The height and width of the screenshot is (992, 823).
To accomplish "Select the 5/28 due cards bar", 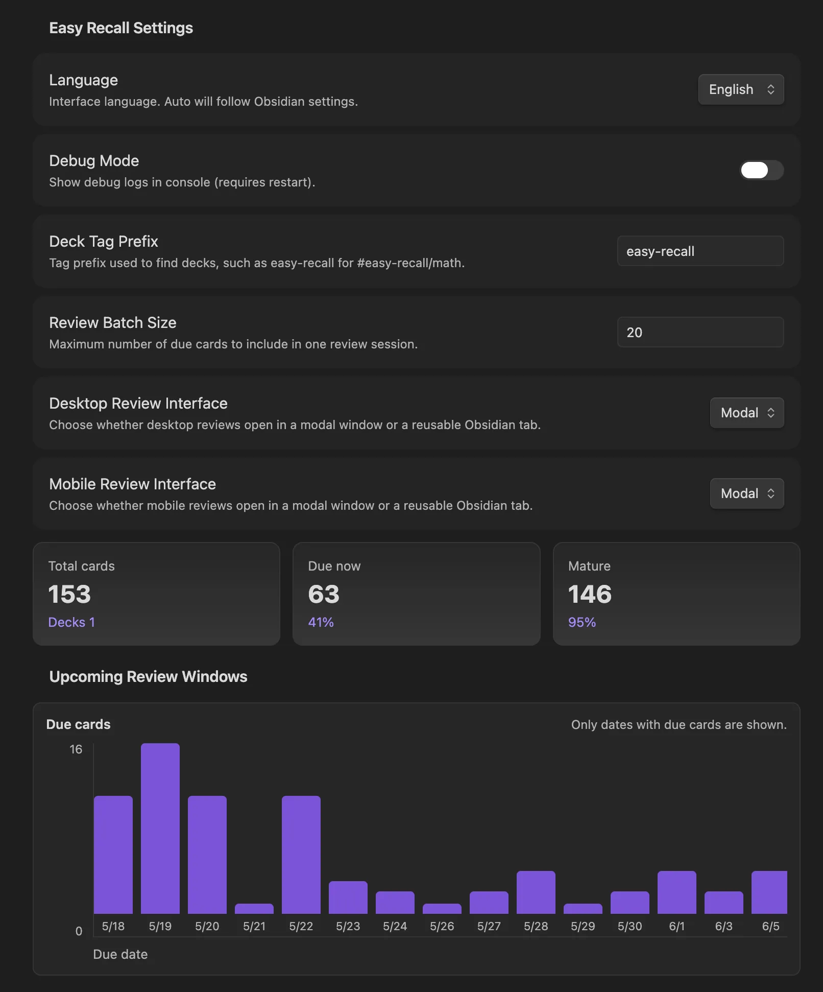I will point(536,892).
